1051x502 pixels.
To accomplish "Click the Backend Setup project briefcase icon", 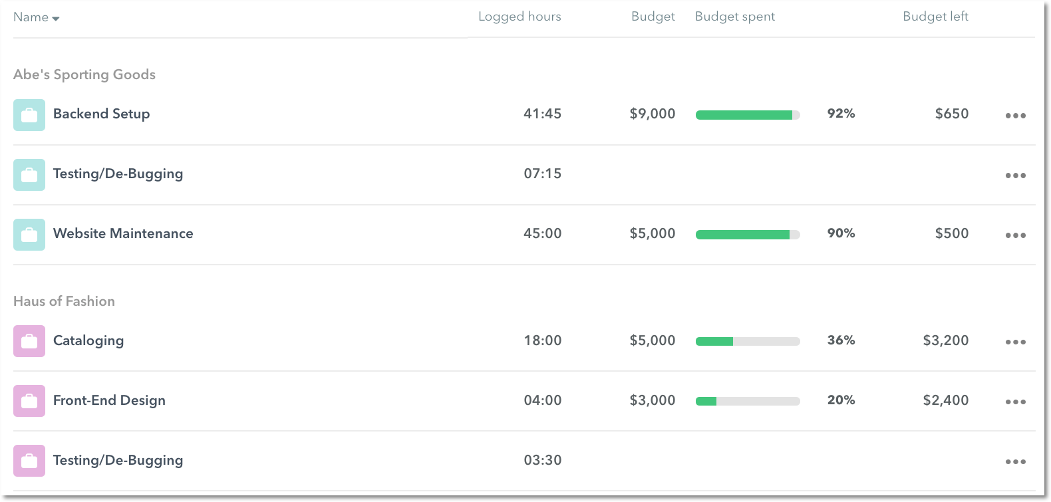I will coord(29,115).
